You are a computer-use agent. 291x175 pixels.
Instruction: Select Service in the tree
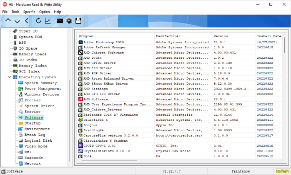[x=33, y=112]
